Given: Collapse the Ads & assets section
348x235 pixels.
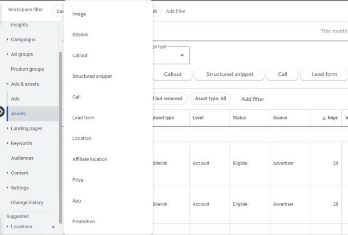Looking at the screenshot, I should pyautogui.click(x=7, y=84).
